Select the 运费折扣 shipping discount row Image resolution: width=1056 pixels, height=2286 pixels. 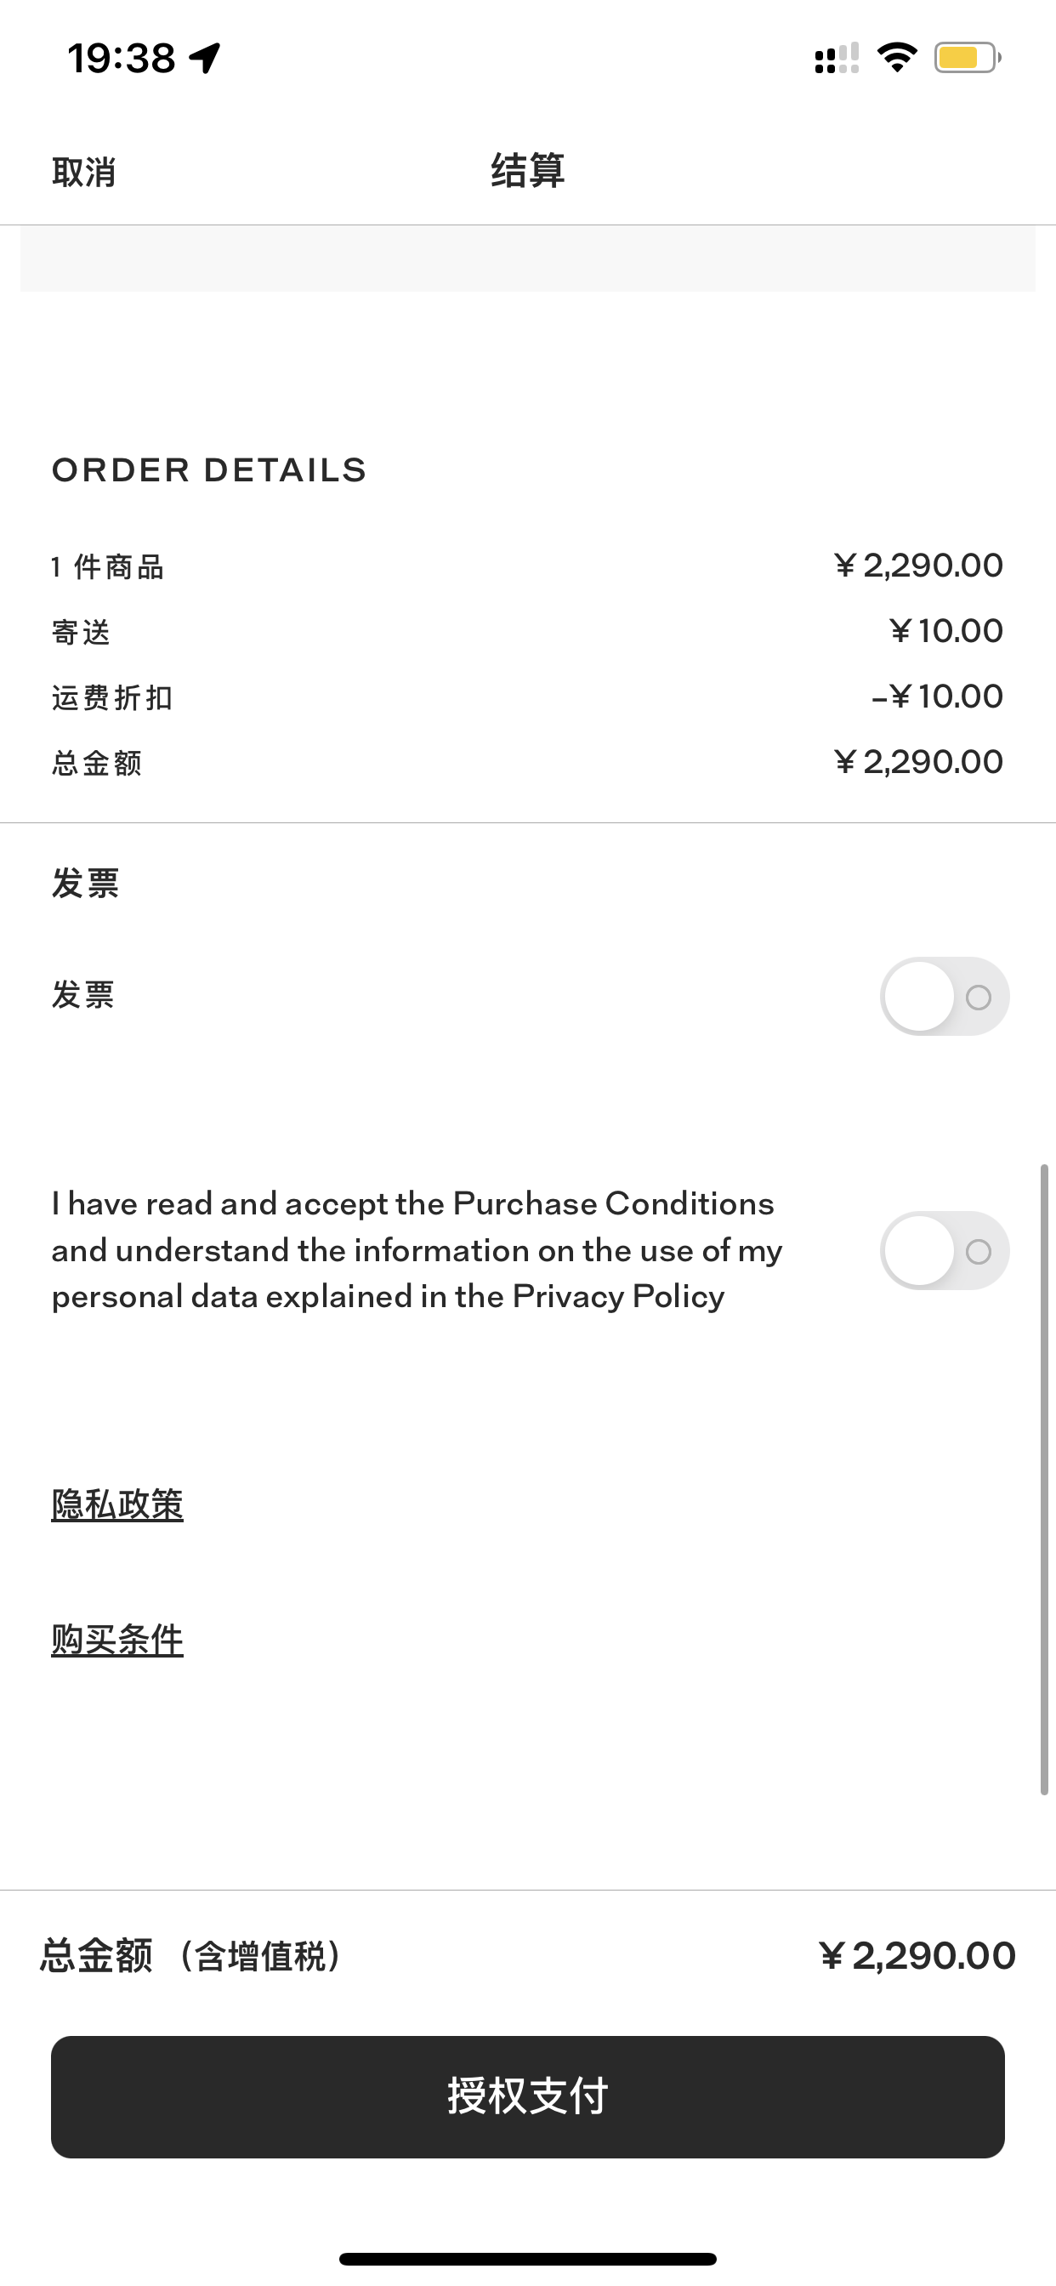528,697
